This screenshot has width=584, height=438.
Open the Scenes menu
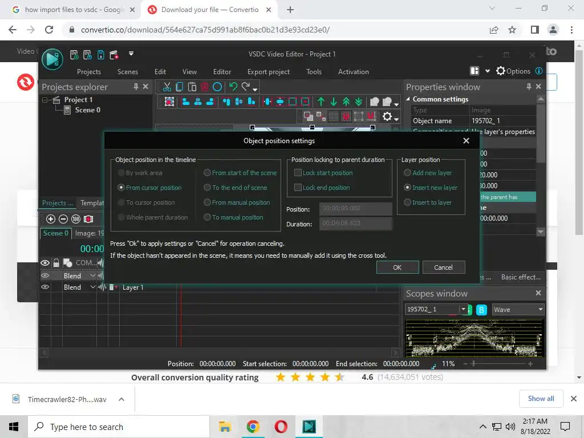[x=128, y=72]
